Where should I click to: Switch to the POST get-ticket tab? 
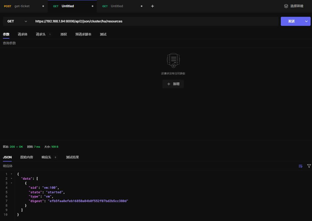pyautogui.click(x=22, y=6)
